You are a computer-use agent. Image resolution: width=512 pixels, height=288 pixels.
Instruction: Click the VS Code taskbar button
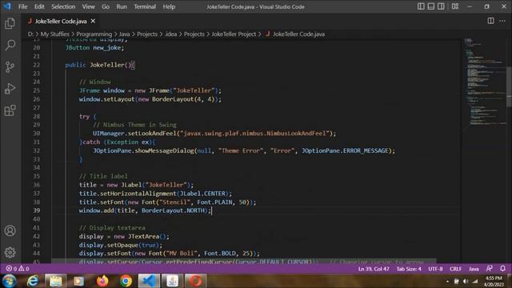pyautogui.click(x=149, y=281)
